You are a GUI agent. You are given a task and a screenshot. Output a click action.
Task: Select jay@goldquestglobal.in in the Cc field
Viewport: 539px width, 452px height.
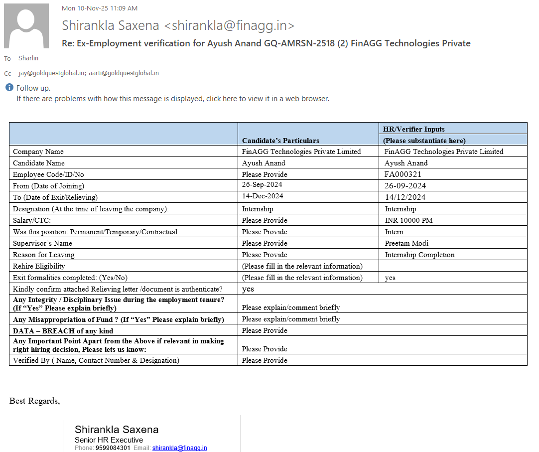pos(51,73)
